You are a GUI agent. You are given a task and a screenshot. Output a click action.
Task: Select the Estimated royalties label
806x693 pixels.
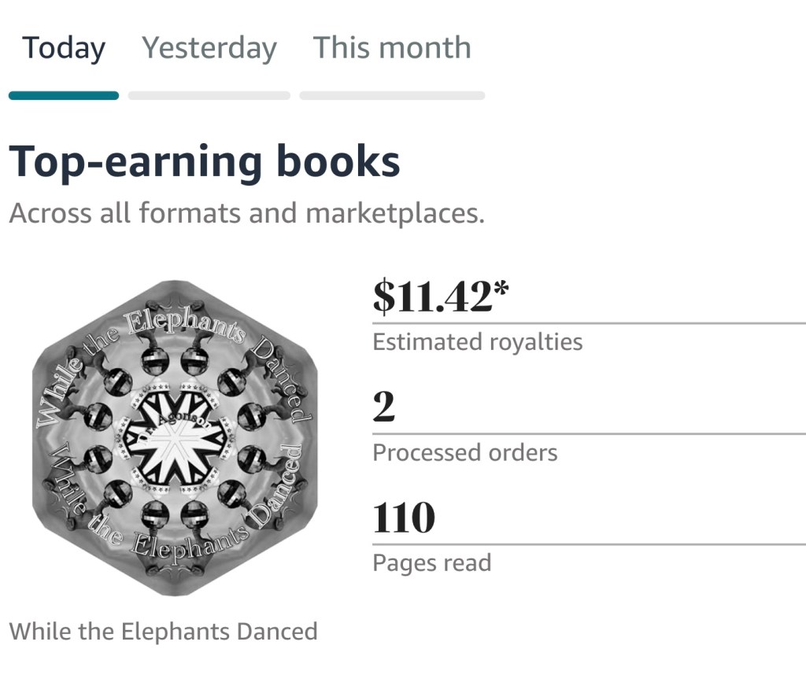[x=477, y=342]
